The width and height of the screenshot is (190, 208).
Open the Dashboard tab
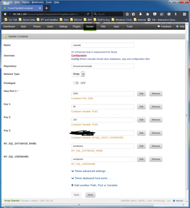[9, 27]
